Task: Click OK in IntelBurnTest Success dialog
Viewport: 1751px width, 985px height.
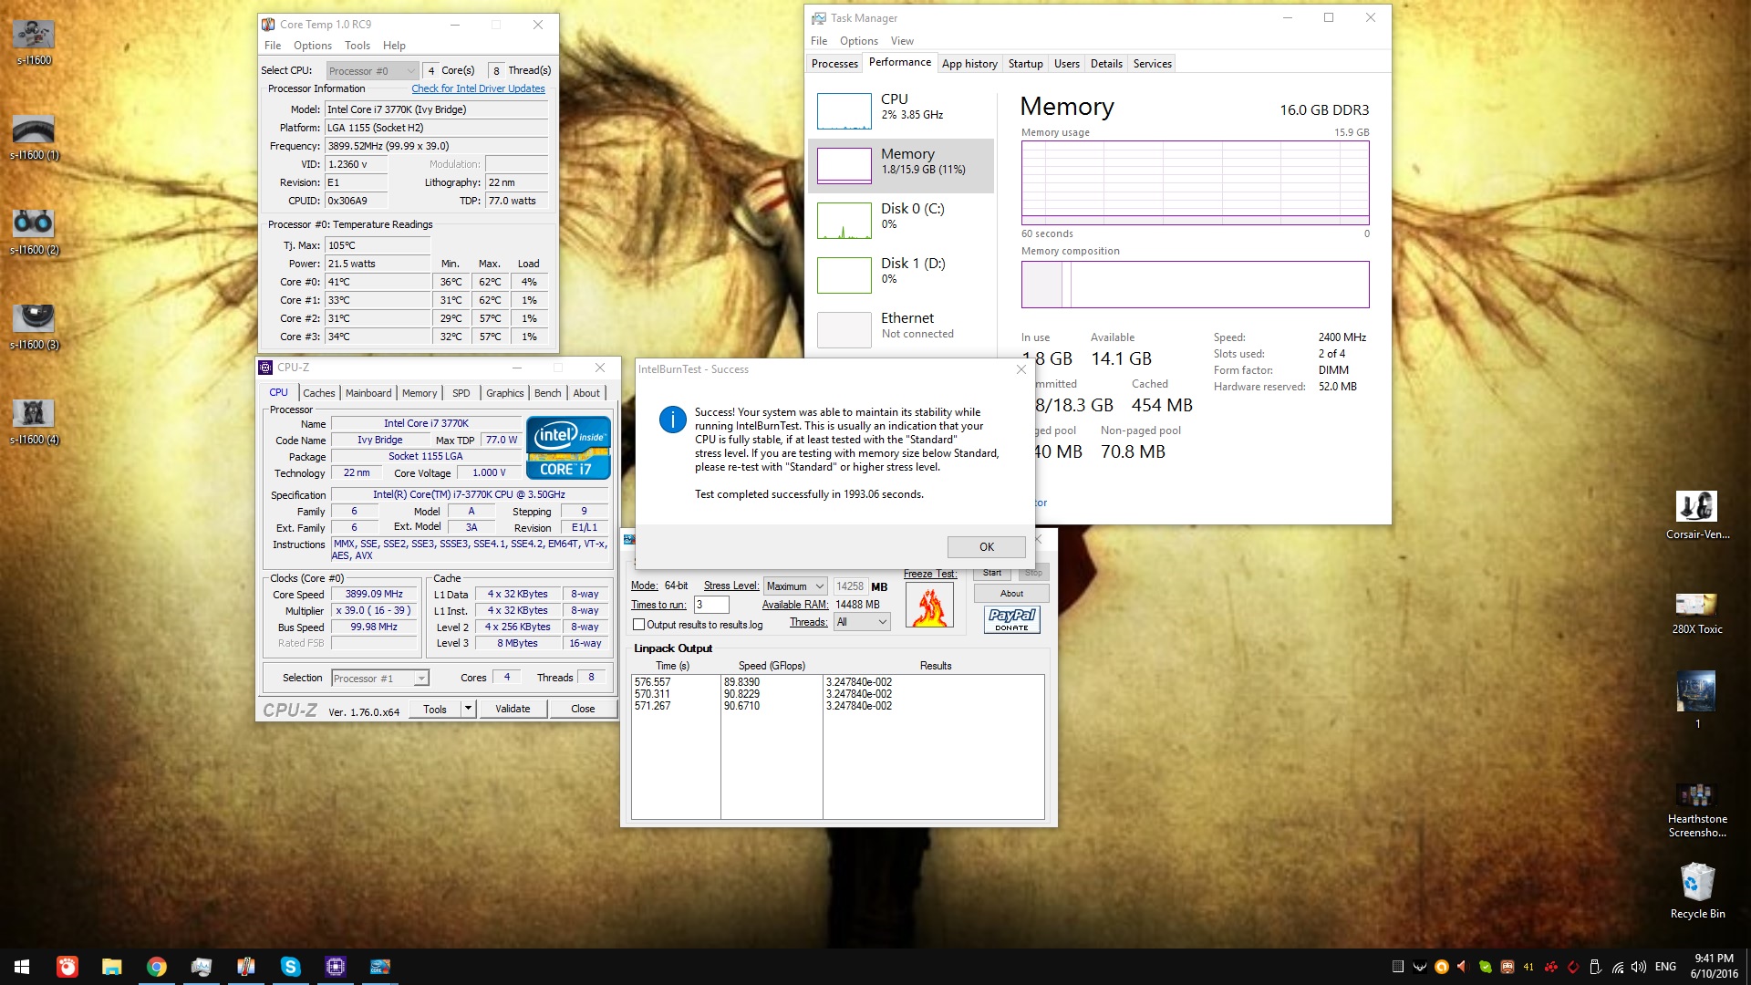Action: click(x=986, y=546)
